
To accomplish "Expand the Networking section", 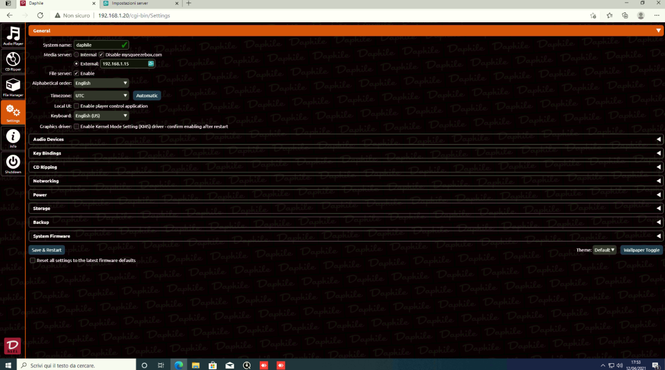I will pyautogui.click(x=345, y=181).
